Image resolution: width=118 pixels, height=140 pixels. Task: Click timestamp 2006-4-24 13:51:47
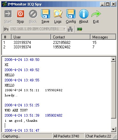pyautogui.click(x=22, y=130)
